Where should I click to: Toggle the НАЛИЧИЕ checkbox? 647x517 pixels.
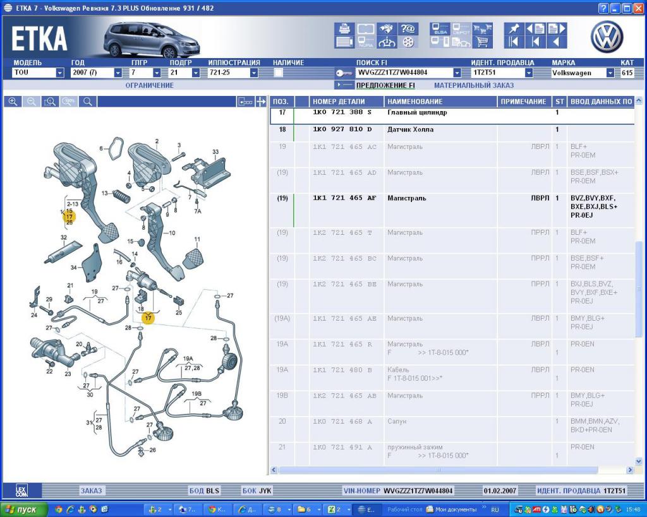[x=278, y=73]
